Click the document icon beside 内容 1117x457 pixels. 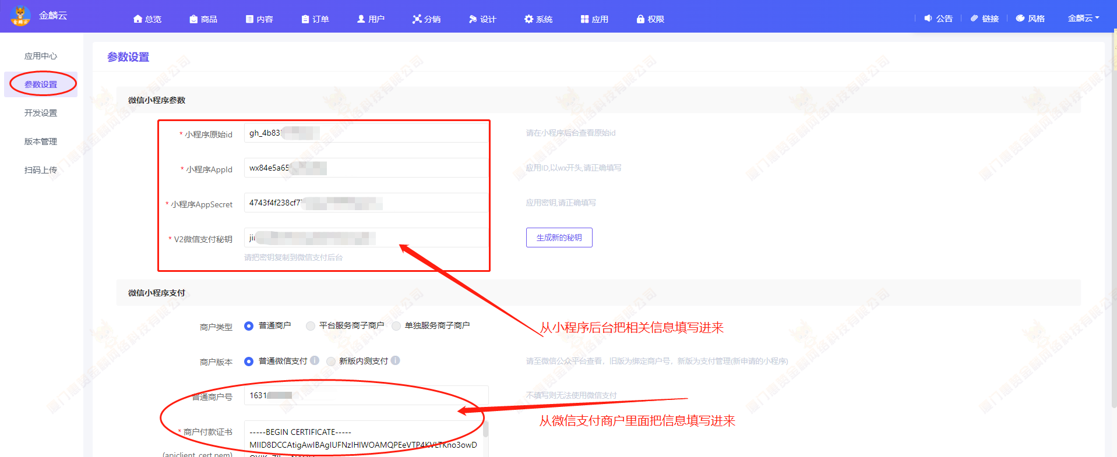pos(249,19)
